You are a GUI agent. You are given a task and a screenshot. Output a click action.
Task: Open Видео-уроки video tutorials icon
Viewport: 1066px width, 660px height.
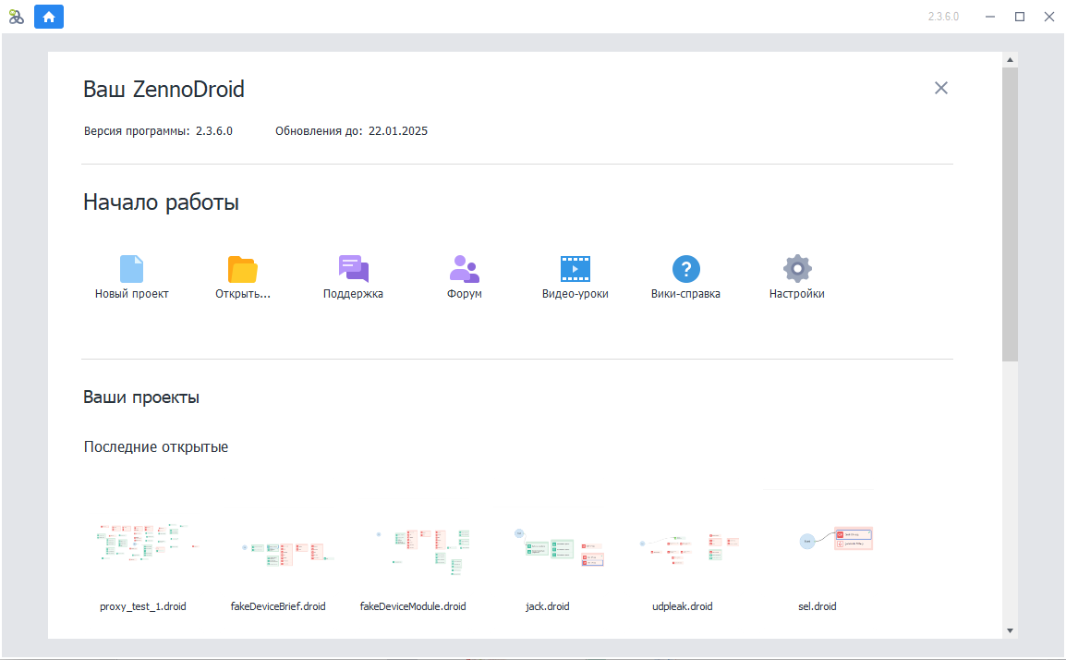coord(575,269)
